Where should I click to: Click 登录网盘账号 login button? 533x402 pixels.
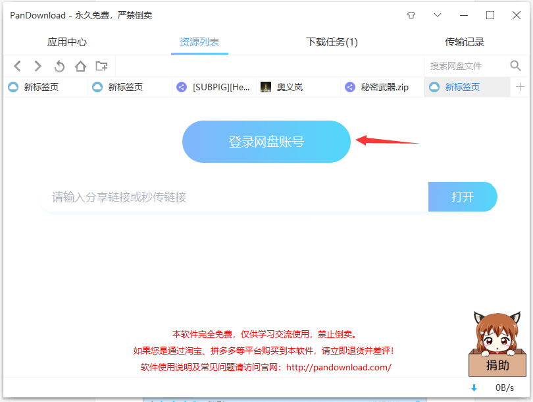point(266,142)
